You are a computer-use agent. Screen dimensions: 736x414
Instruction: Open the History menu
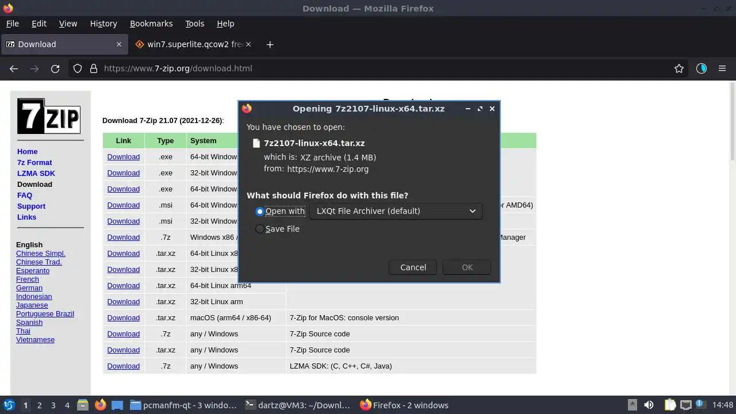click(x=103, y=24)
